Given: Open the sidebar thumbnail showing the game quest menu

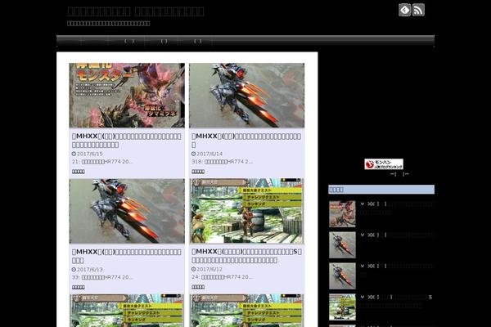Looking at the screenshot, I should [x=342, y=307].
